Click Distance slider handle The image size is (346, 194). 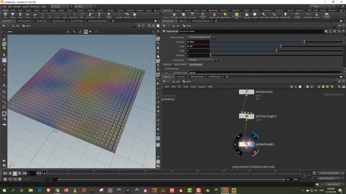(x=304, y=41)
